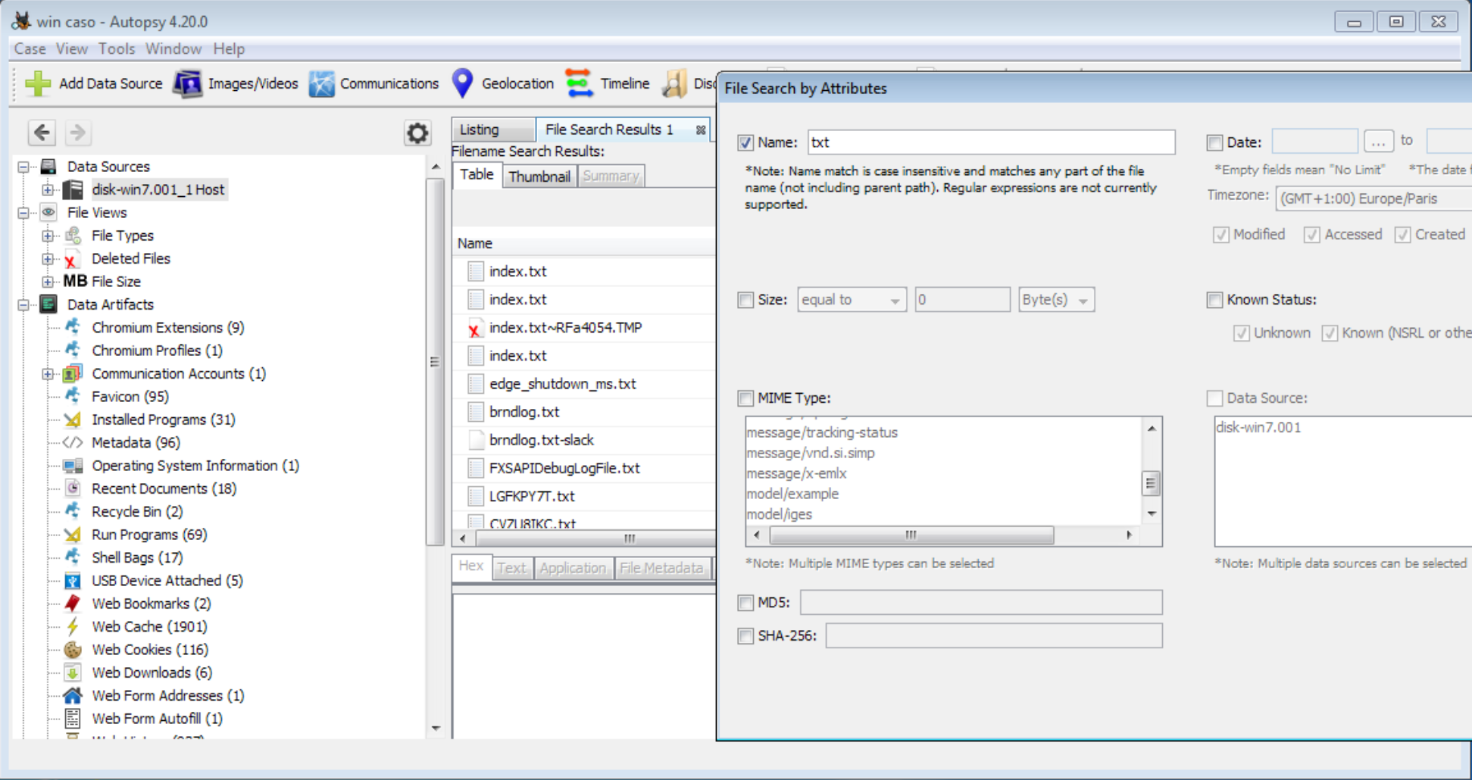Open the Tools menu
This screenshot has height=780, width=1472.
(116, 48)
